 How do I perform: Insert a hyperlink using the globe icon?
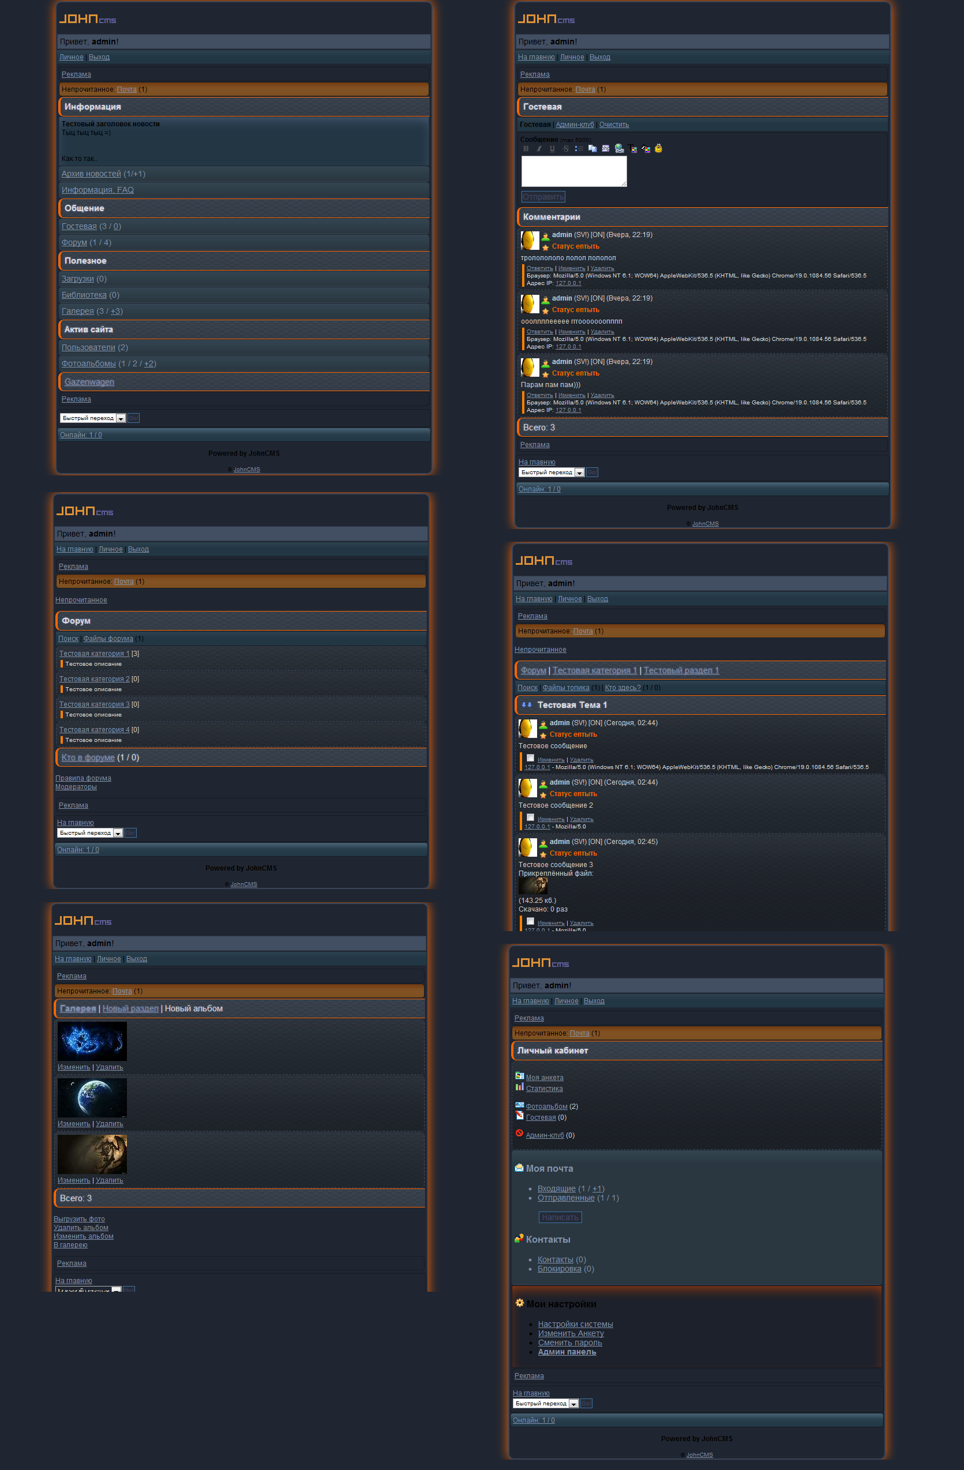click(x=619, y=149)
